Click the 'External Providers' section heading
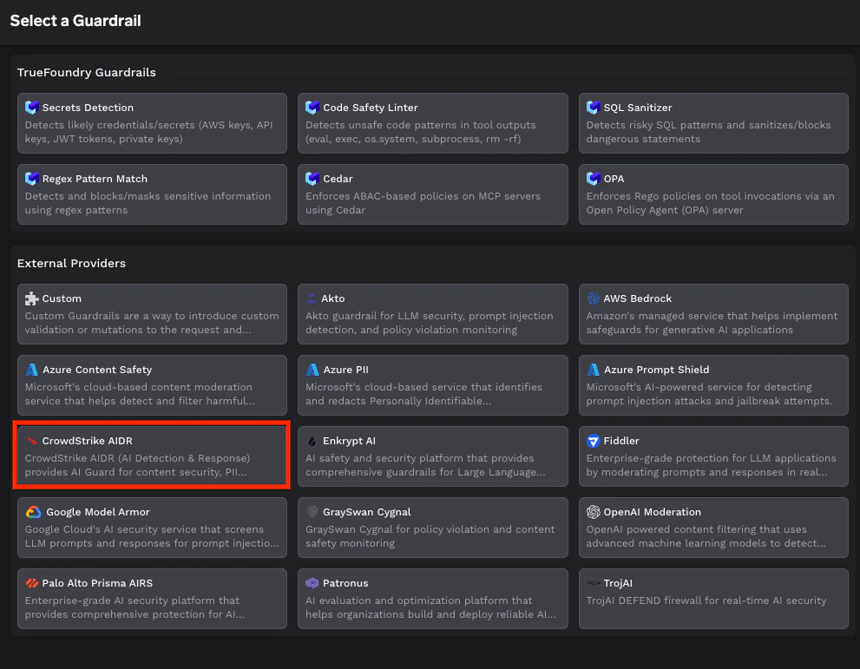 pyautogui.click(x=71, y=263)
